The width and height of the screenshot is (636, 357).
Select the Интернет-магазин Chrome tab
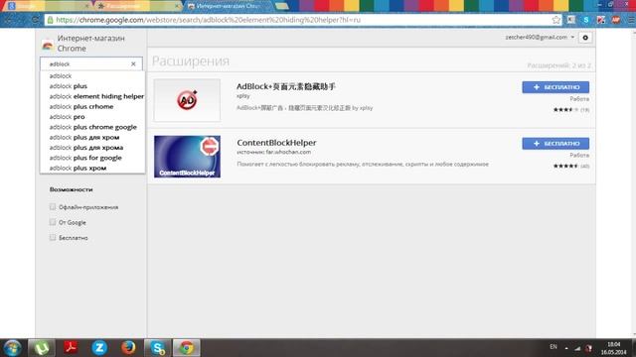(229, 6)
